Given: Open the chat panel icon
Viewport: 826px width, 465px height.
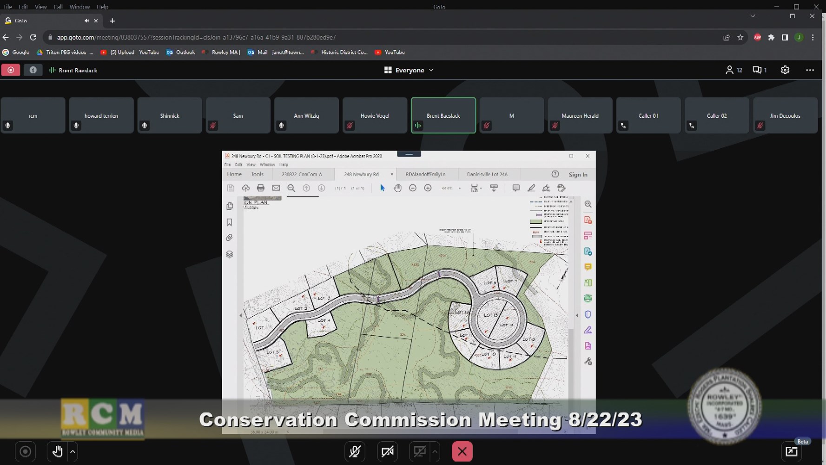Looking at the screenshot, I should 760,70.
